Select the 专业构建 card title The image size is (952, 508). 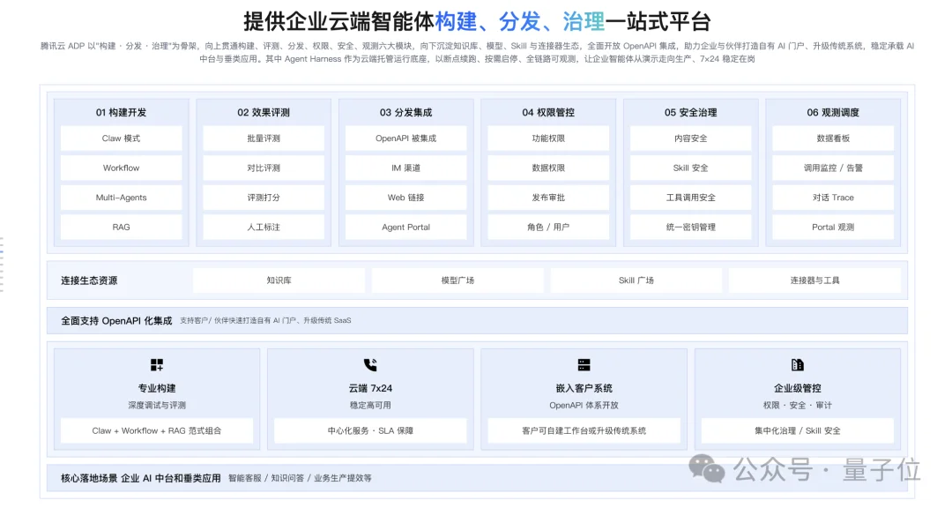157,388
